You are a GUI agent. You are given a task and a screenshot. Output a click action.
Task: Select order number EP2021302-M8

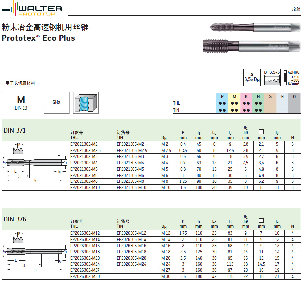point(84,181)
